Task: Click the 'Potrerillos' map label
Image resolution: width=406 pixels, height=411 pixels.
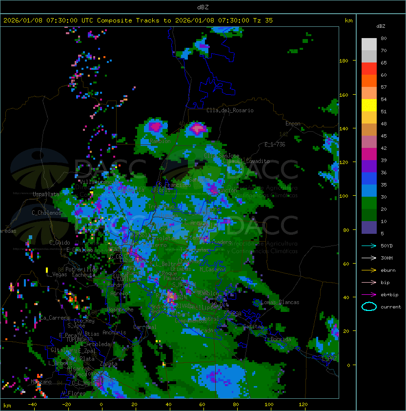Action: (x=81, y=269)
